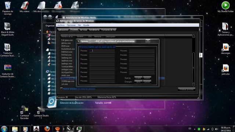Click the Task Manager taskbar icon
The image size is (235, 132).
coord(79,129)
